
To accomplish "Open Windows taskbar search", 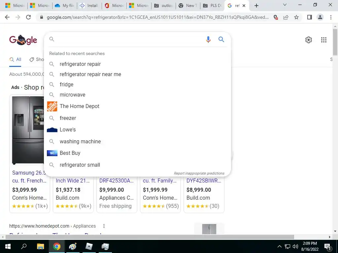I will (24, 246).
